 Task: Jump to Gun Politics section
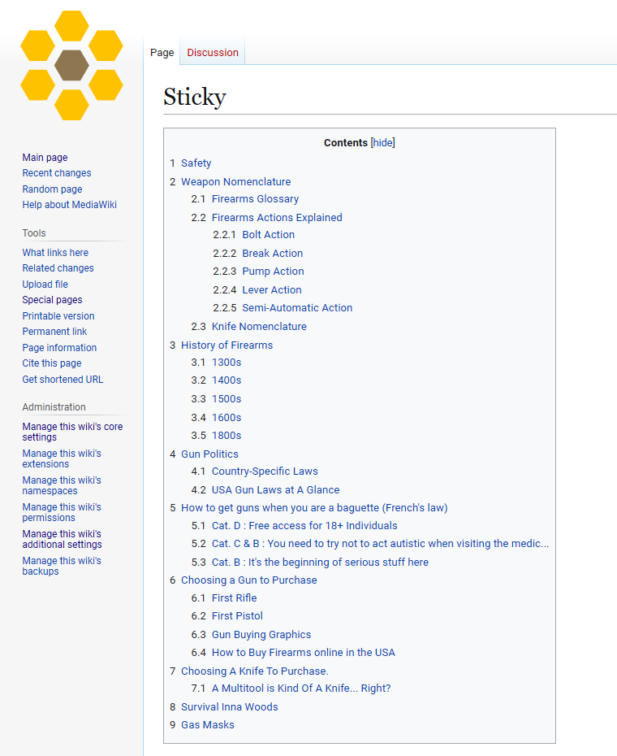point(209,454)
